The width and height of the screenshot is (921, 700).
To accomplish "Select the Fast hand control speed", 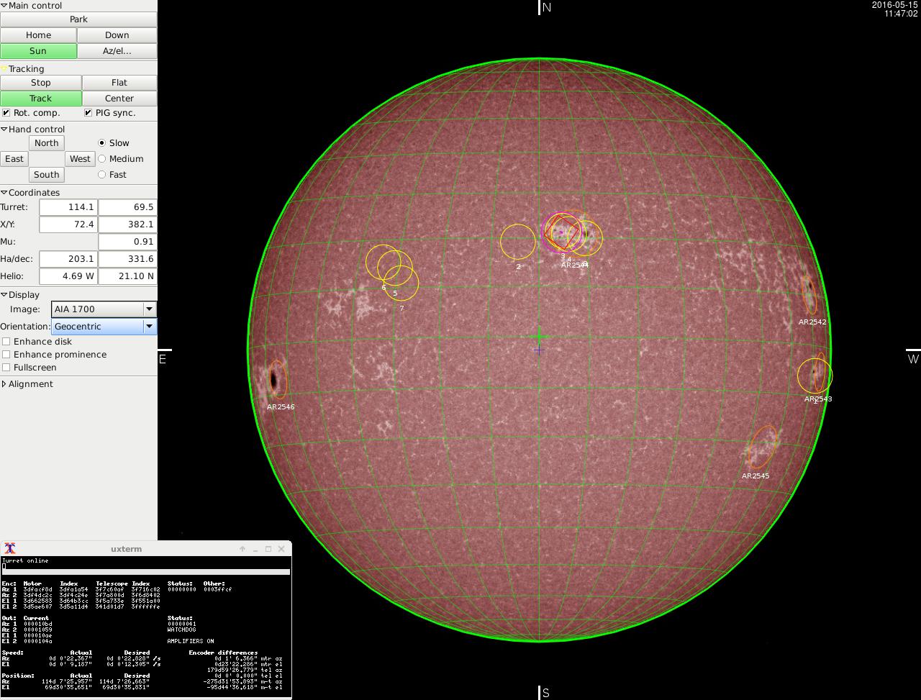I will coord(101,175).
